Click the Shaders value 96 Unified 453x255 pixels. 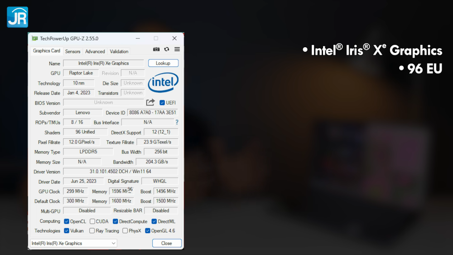85,132
